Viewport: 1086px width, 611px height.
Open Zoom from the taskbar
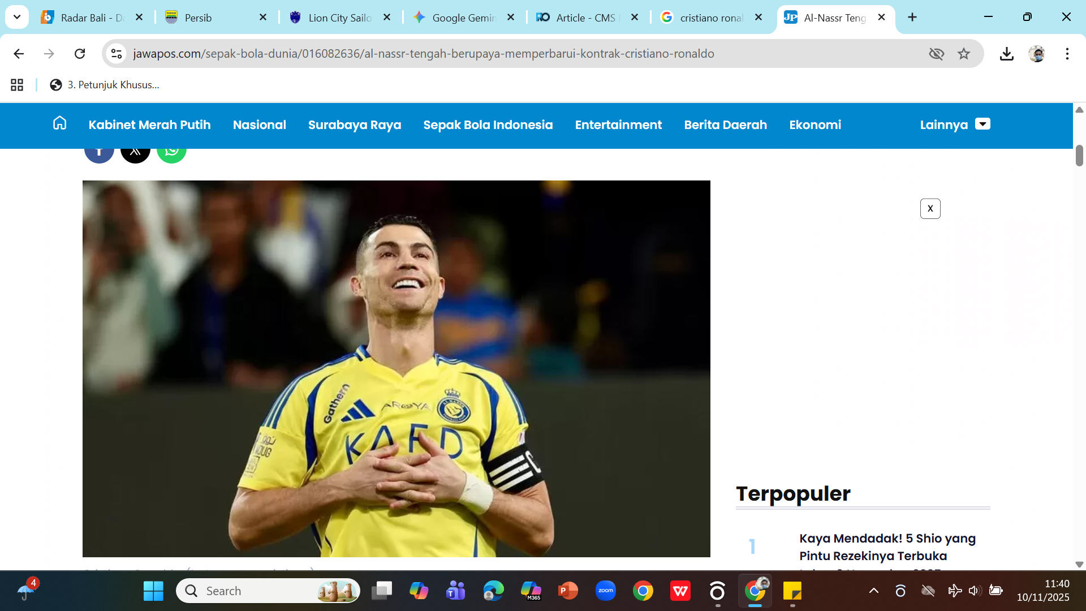pos(605,591)
